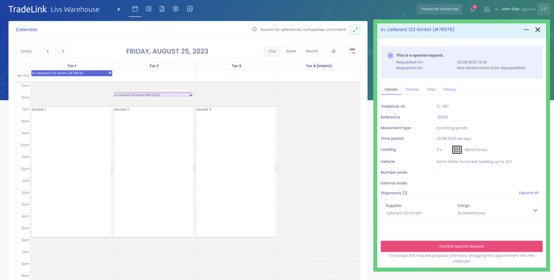
Task: Open the calendar view icon in top navigation
Action: point(135,9)
